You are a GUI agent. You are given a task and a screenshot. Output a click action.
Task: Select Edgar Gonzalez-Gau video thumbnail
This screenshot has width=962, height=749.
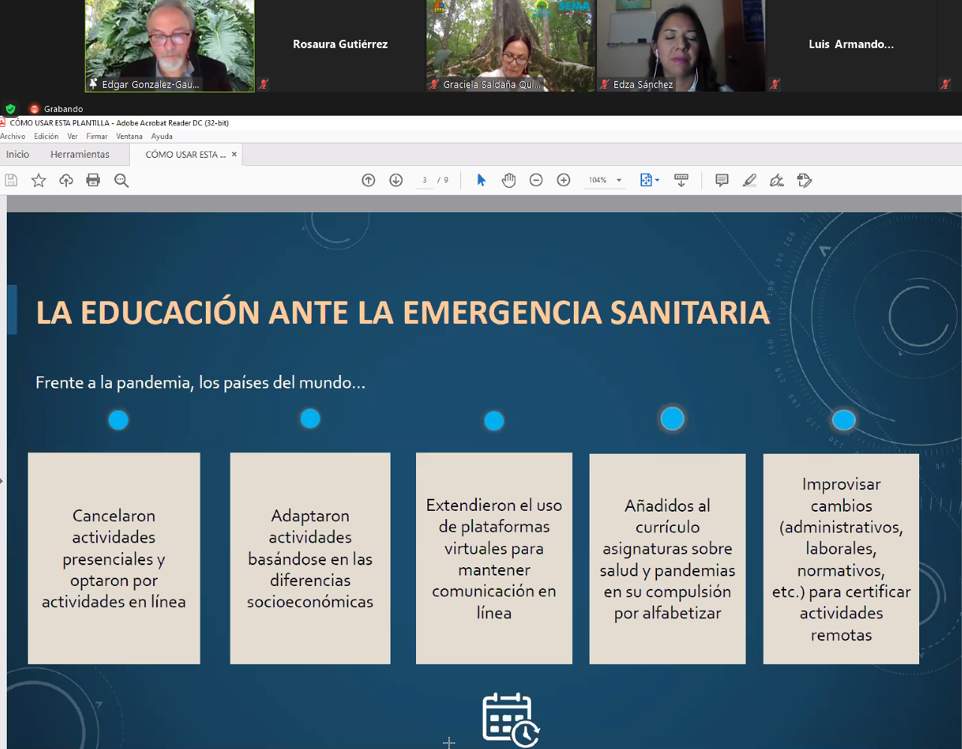point(170,46)
